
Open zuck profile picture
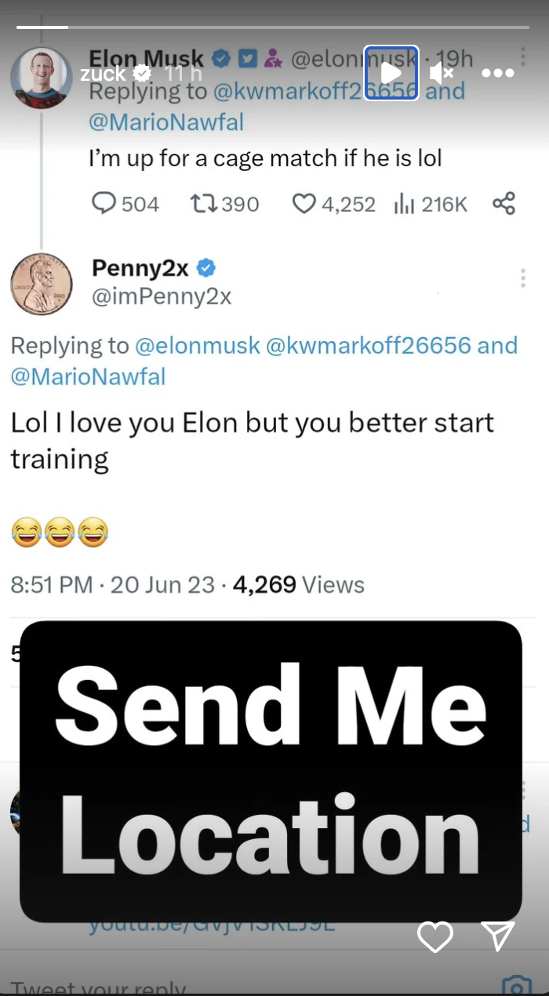click(41, 78)
